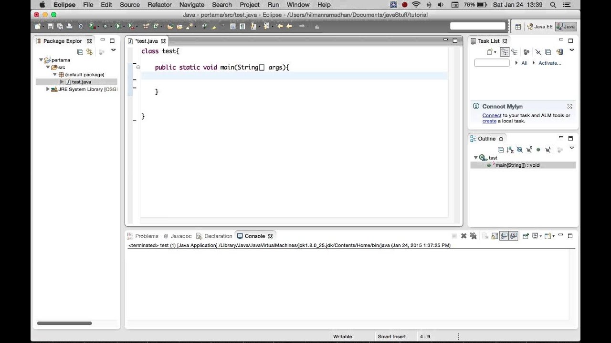This screenshot has width=611, height=343.
Task: Open the Refactor menu
Action: 159,5
